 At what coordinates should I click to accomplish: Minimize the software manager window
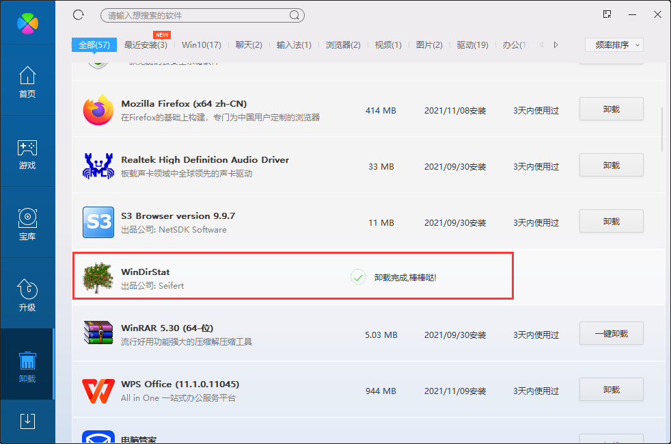632,14
